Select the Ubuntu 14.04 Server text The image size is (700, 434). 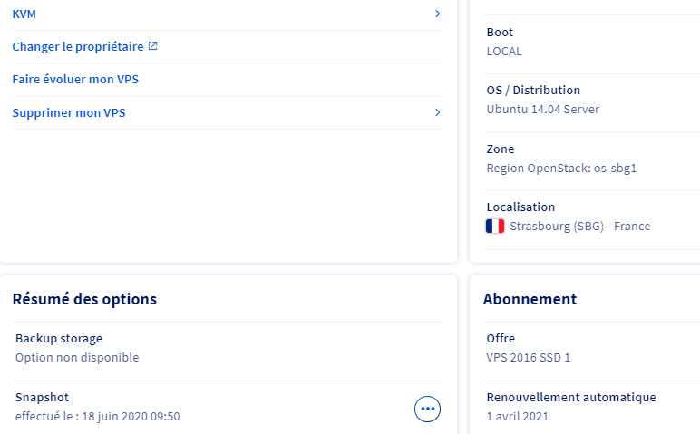point(542,110)
